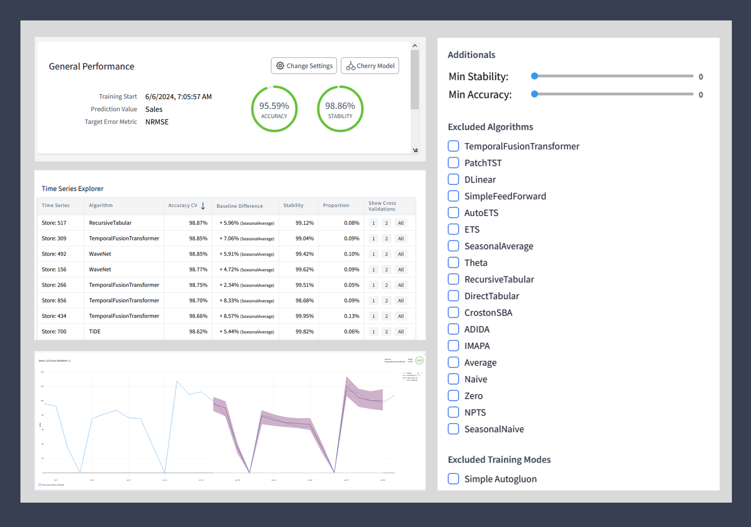Viewport: 751px width, 527px height.
Task: Enable 'Show actual values as dot plot'
Action: (x=40, y=484)
